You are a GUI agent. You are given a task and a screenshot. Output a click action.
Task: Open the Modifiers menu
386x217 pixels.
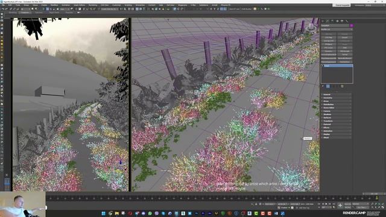54,5
